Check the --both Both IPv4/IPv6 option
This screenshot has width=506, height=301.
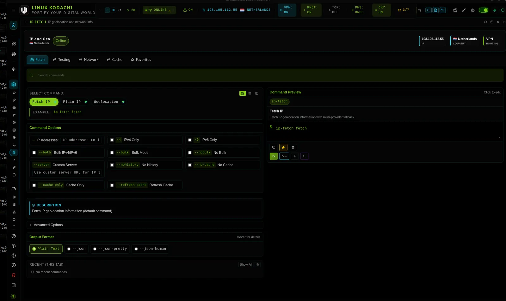click(x=34, y=153)
